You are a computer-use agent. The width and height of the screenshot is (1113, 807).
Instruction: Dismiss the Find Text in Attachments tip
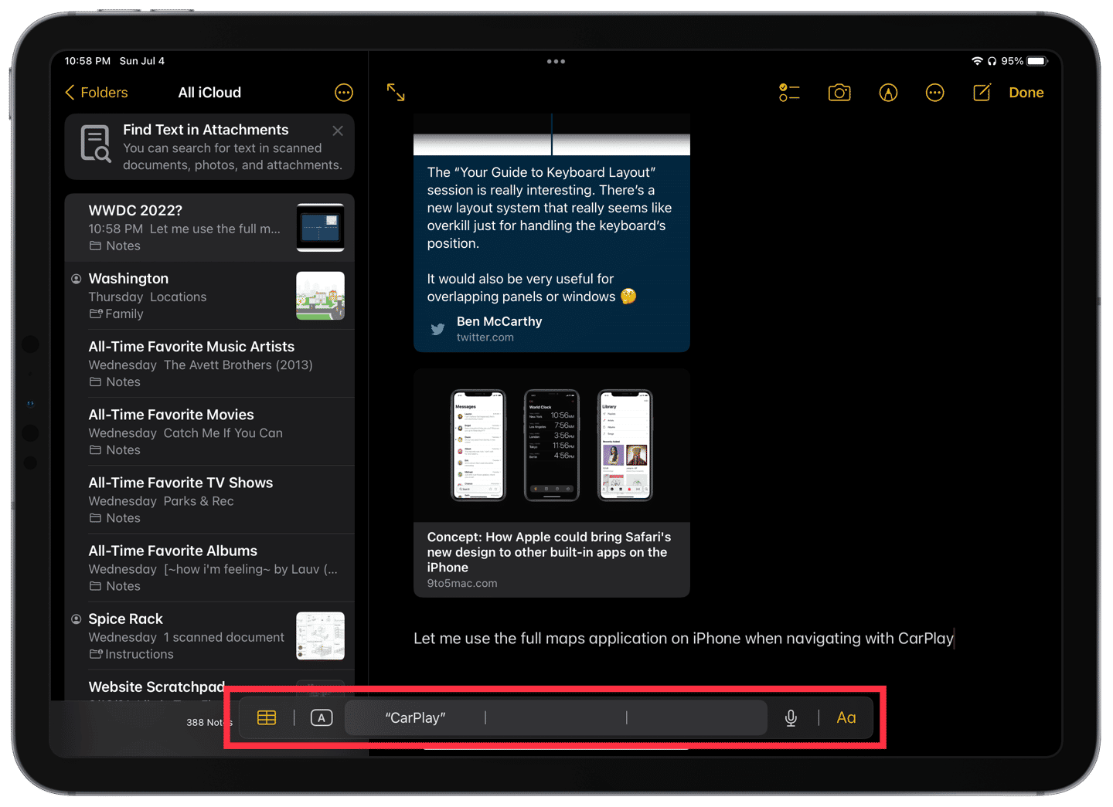click(x=338, y=131)
